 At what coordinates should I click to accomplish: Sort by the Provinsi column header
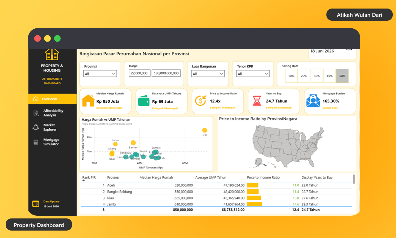[x=113, y=177]
